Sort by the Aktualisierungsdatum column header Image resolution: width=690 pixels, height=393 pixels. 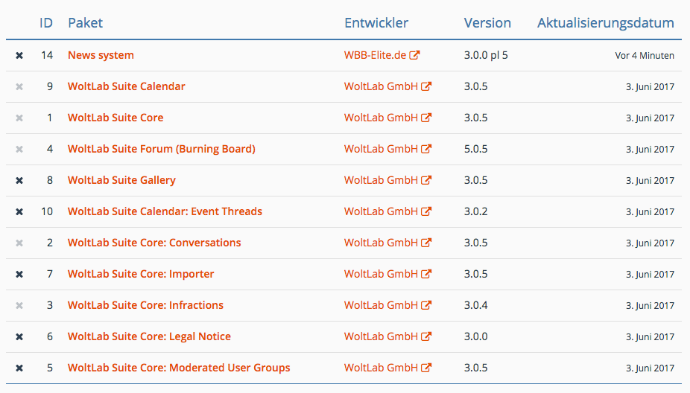[606, 23]
